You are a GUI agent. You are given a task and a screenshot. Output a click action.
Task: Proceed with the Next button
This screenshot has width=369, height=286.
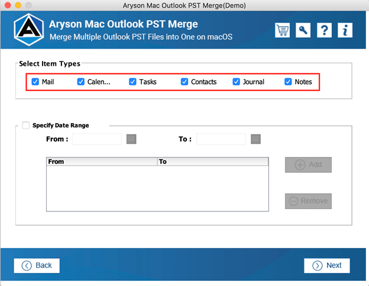coord(327,265)
